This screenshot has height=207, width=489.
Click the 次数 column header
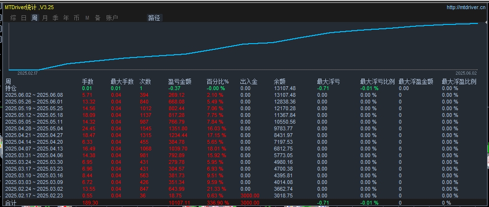145,81
